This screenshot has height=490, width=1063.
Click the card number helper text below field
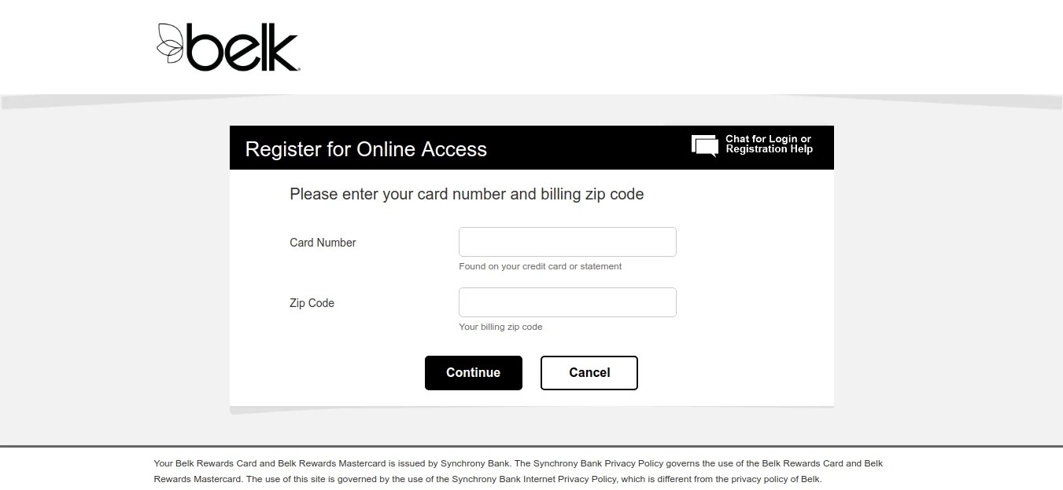coord(540,266)
